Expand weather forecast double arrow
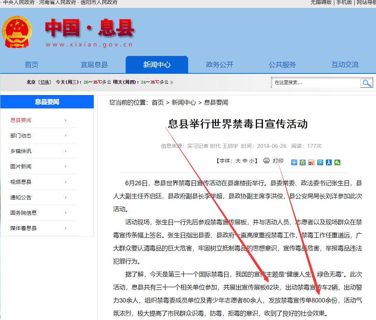Viewport: 376px width, 320px height. [x=172, y=82]
